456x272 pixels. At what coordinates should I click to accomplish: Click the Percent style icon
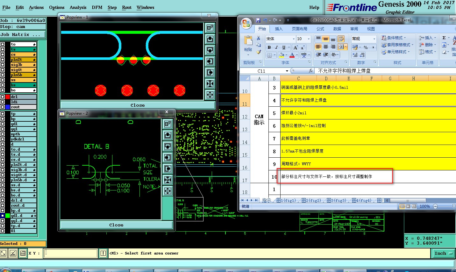click(366, 47)
